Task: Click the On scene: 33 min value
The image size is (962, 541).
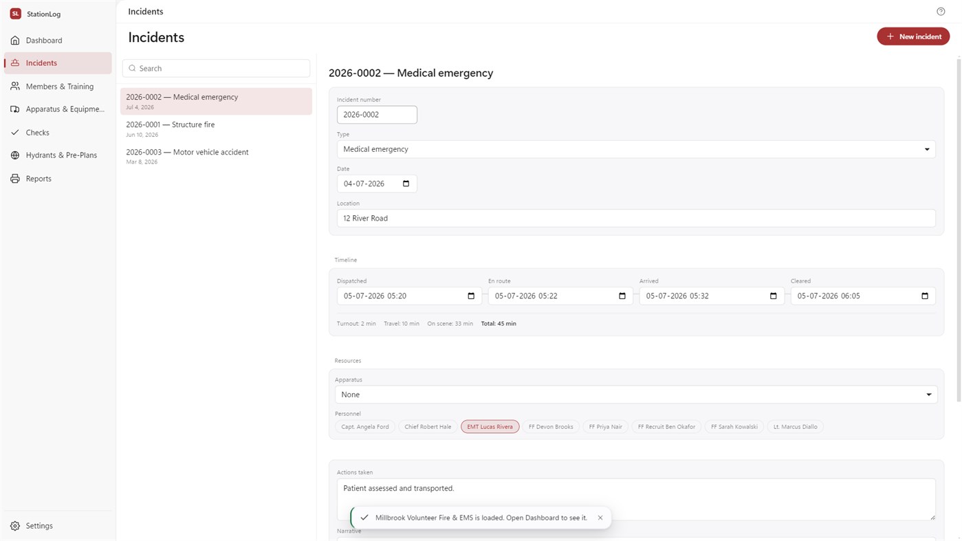Action: coord(450,324)
